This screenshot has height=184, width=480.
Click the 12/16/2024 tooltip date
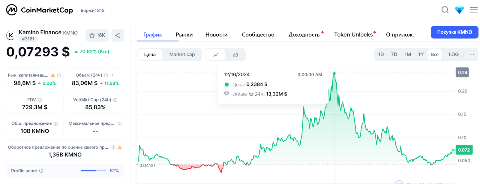pos(237,74)
